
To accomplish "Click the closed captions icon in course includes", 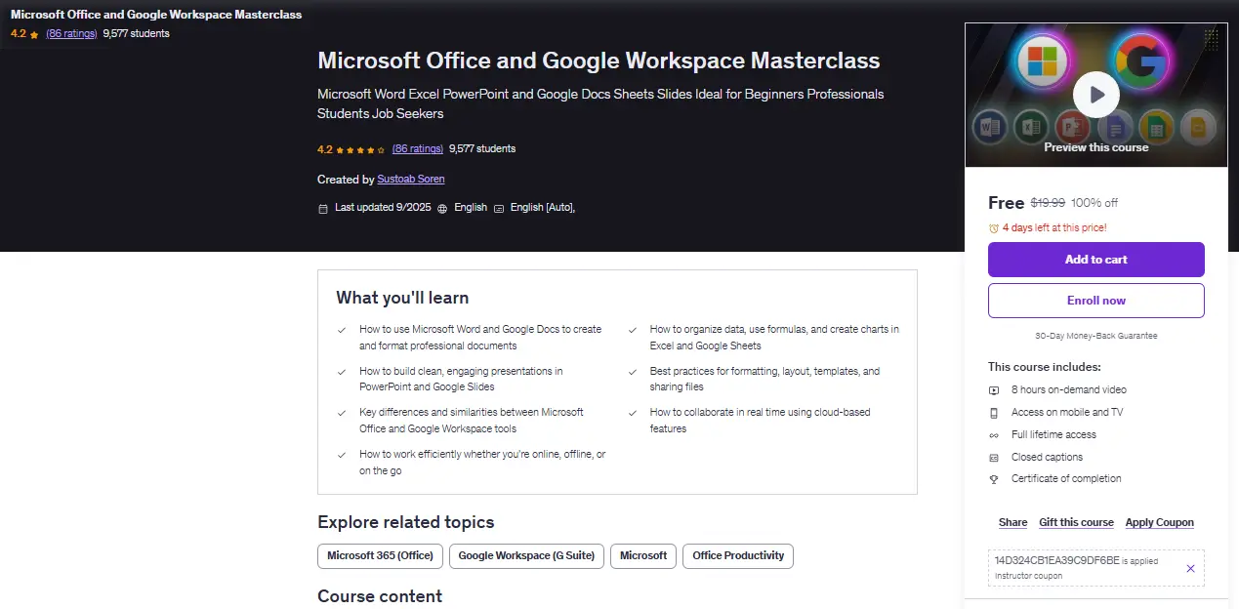I will [x=994, y=458].
